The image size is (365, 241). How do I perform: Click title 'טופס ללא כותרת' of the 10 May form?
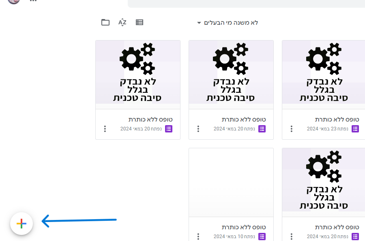(243, 227)
